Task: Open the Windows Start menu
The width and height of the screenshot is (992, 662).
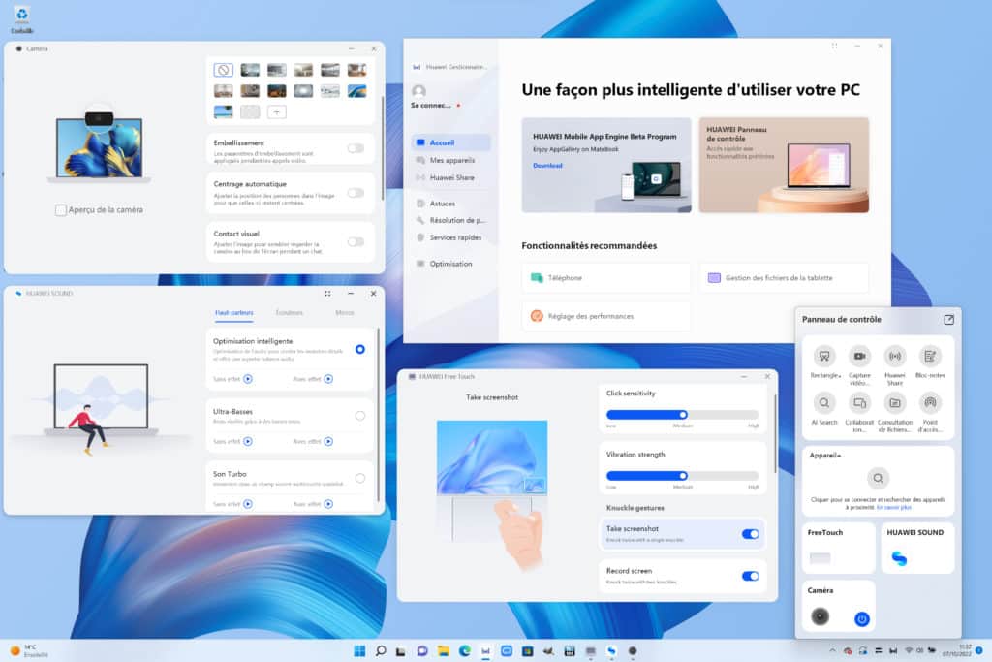Action: (359, 650)
